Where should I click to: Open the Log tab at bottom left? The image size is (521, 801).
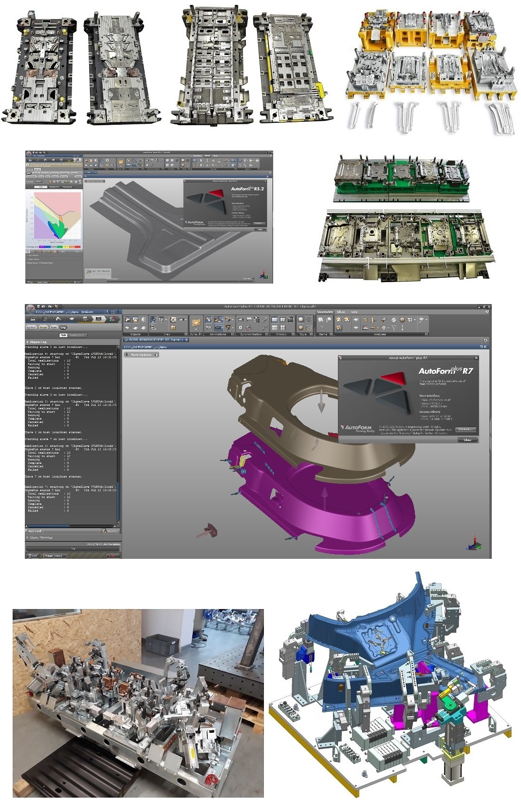pyautogui.click(x=32, y=555)
